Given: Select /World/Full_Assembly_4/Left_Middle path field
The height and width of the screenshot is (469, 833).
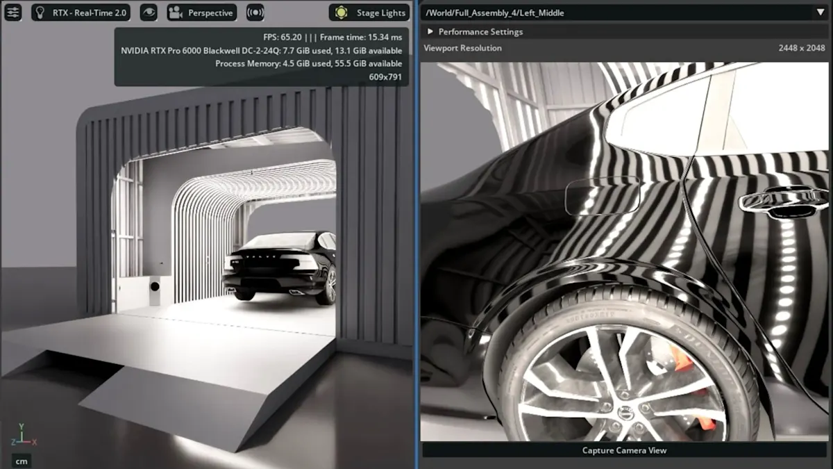Looking at the screenshot, I should [617, 13].
